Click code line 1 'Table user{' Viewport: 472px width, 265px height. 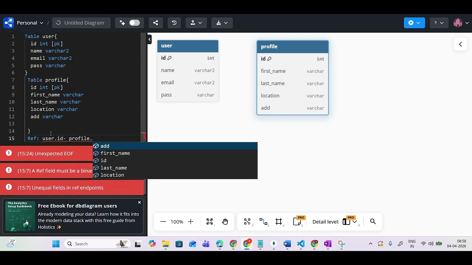coord(41,36)
